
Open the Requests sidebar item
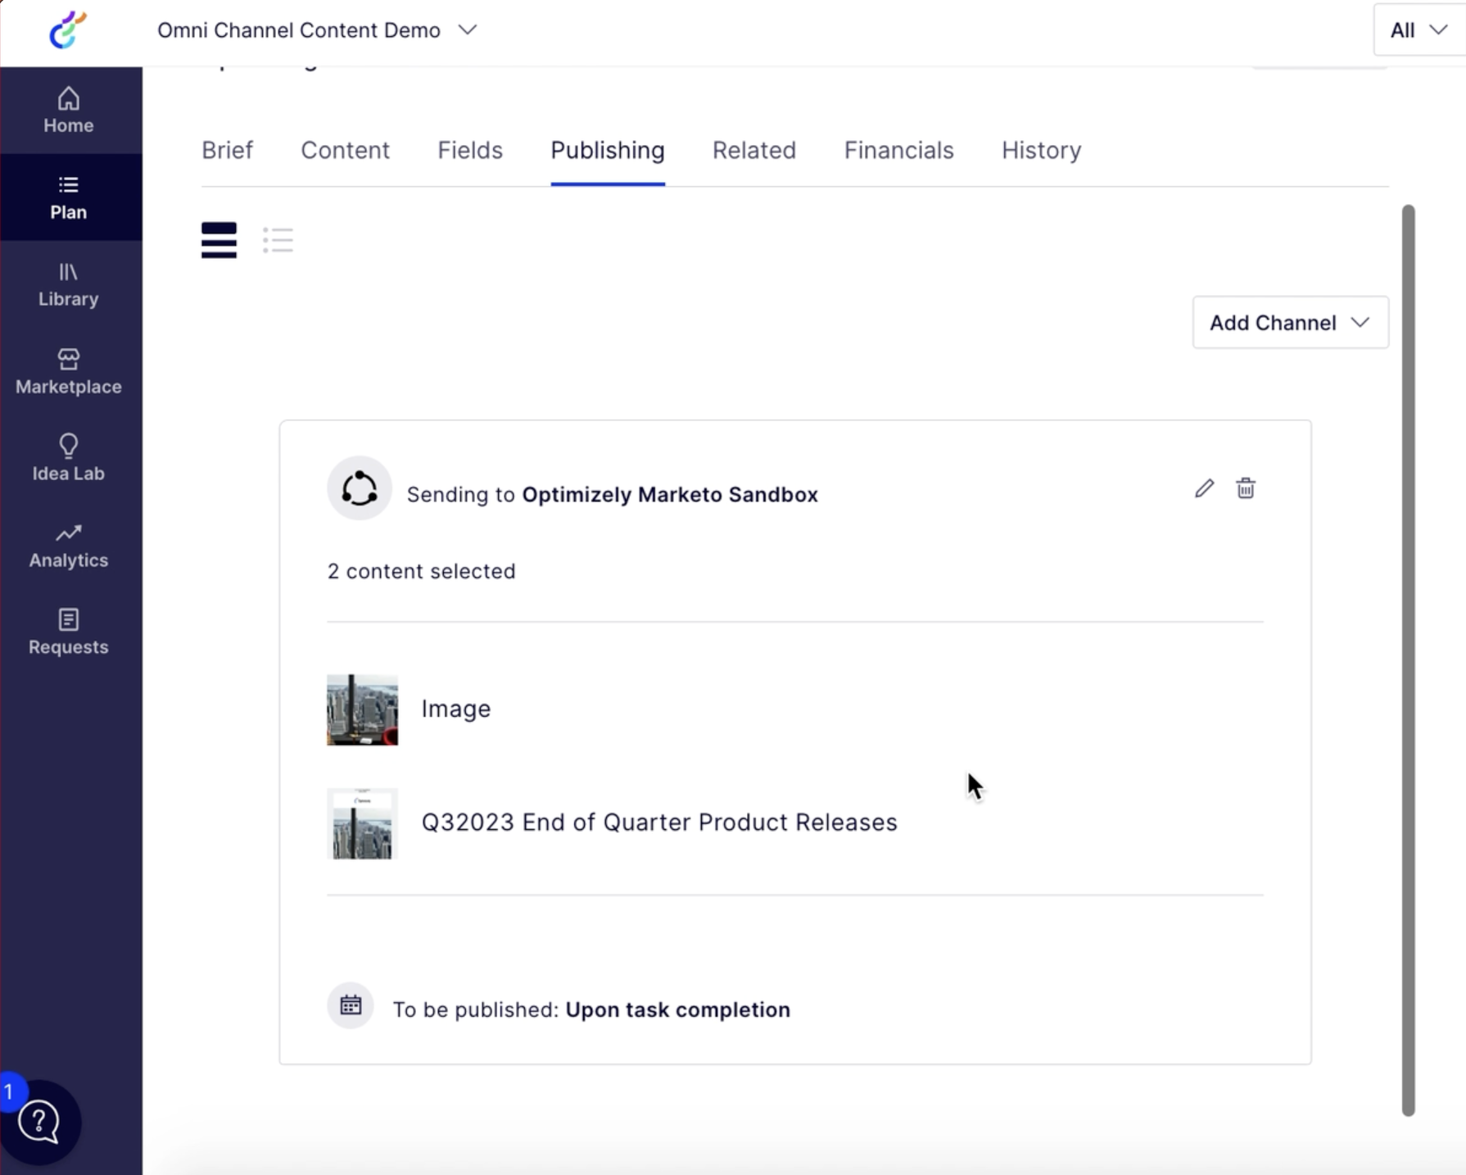(x=69, y=632)
